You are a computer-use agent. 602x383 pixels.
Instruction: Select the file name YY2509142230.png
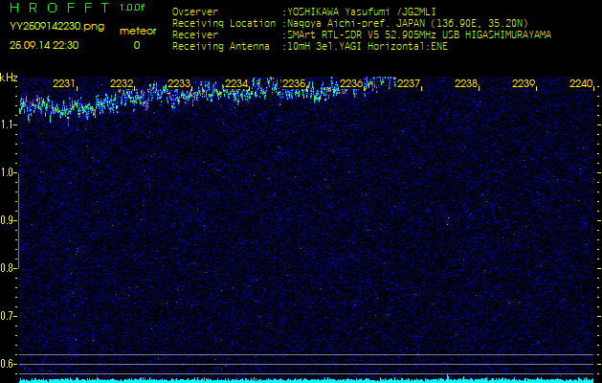(x=56, y=27)
